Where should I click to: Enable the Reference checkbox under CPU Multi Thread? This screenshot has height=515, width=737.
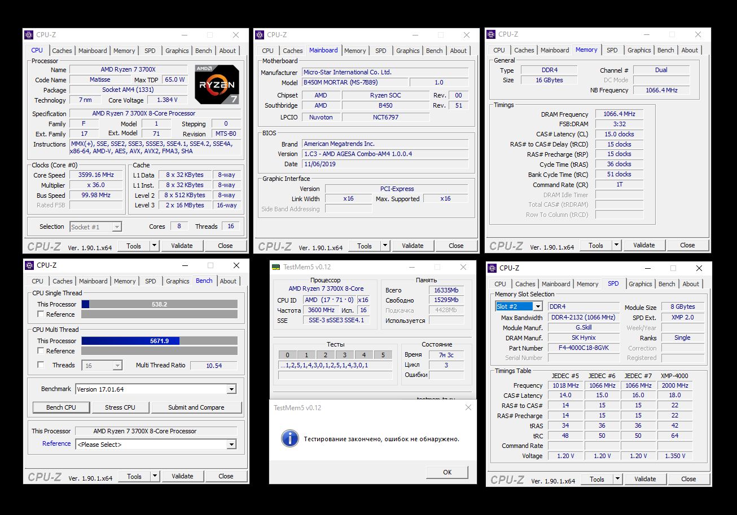41,351
